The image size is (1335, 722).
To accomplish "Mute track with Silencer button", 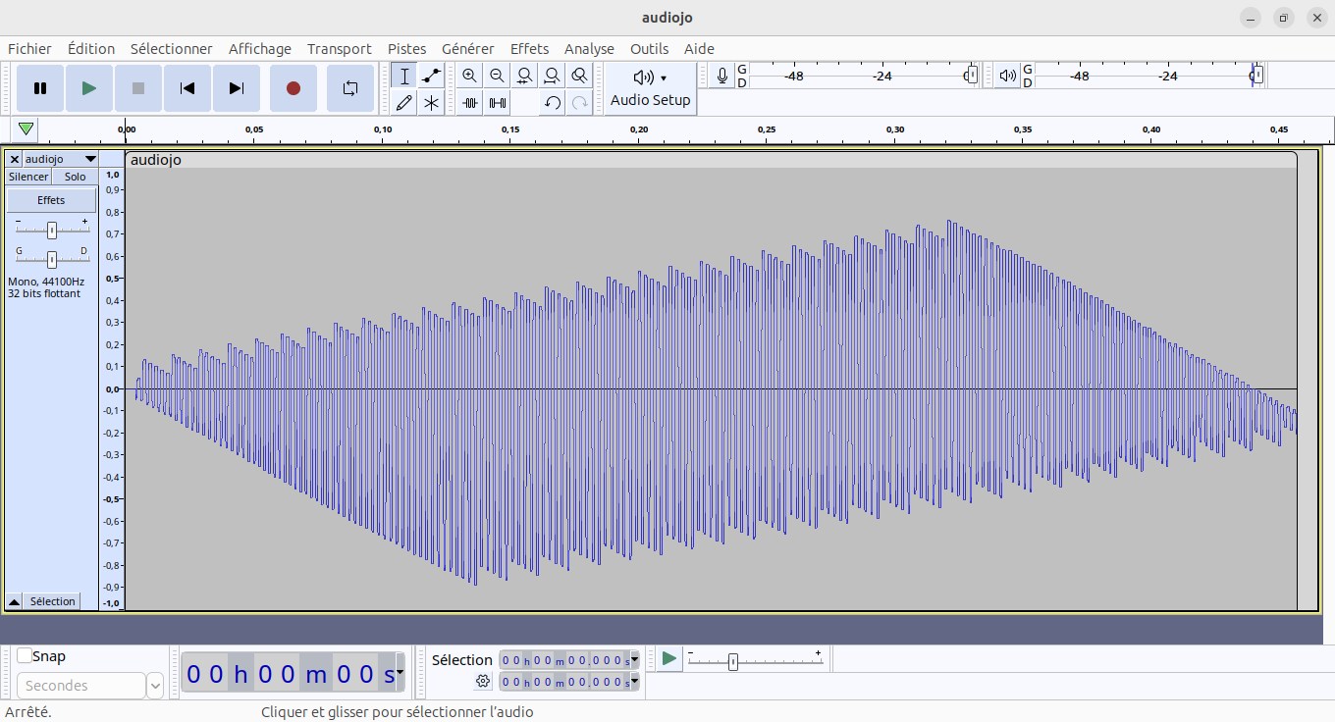I will pos(28,177).
